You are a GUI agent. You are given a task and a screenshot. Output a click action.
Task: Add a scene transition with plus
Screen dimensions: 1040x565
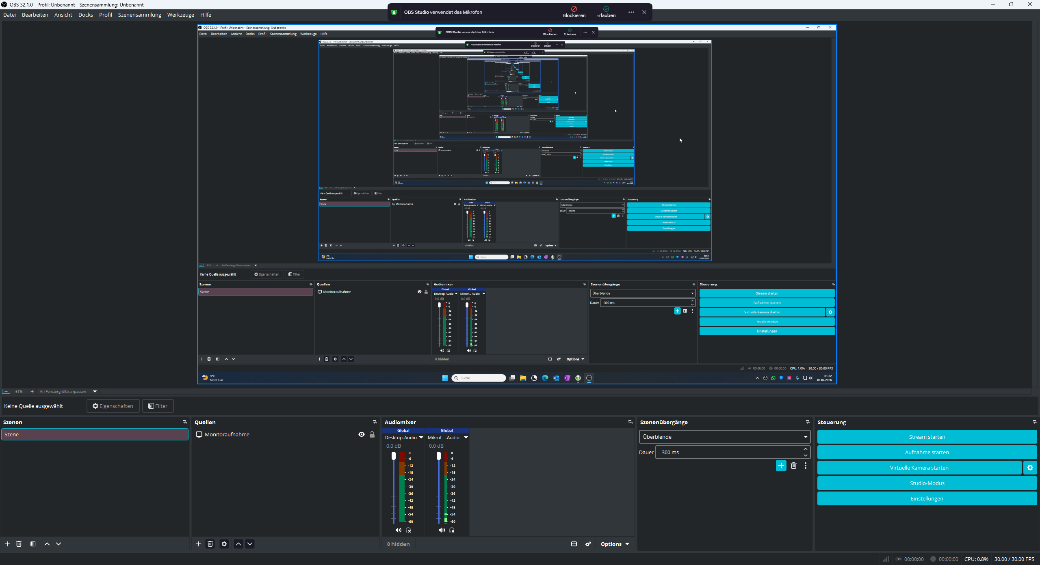pyautogui.click(x=781, y=466)
